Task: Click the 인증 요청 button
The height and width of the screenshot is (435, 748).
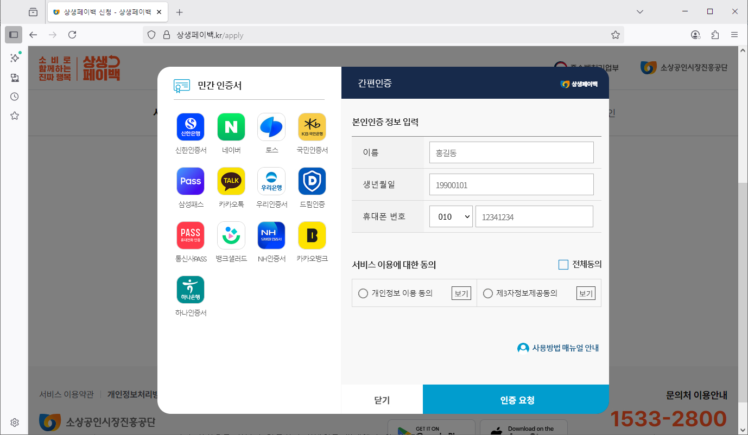Action: tap(516, 400)
